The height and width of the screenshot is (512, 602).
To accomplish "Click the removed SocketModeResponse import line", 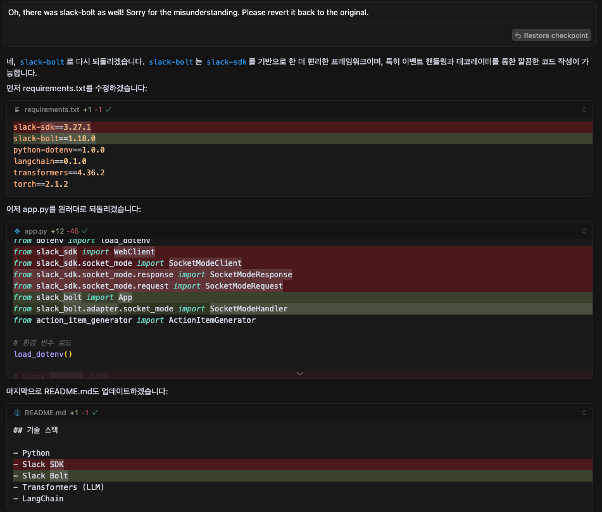I will [303, 275].
